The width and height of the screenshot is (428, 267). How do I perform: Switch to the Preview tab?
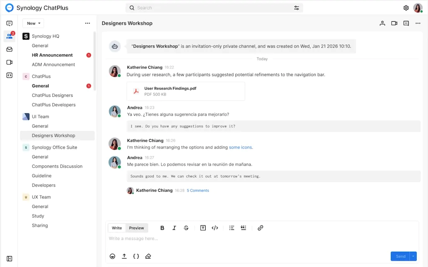click(137, 228)
